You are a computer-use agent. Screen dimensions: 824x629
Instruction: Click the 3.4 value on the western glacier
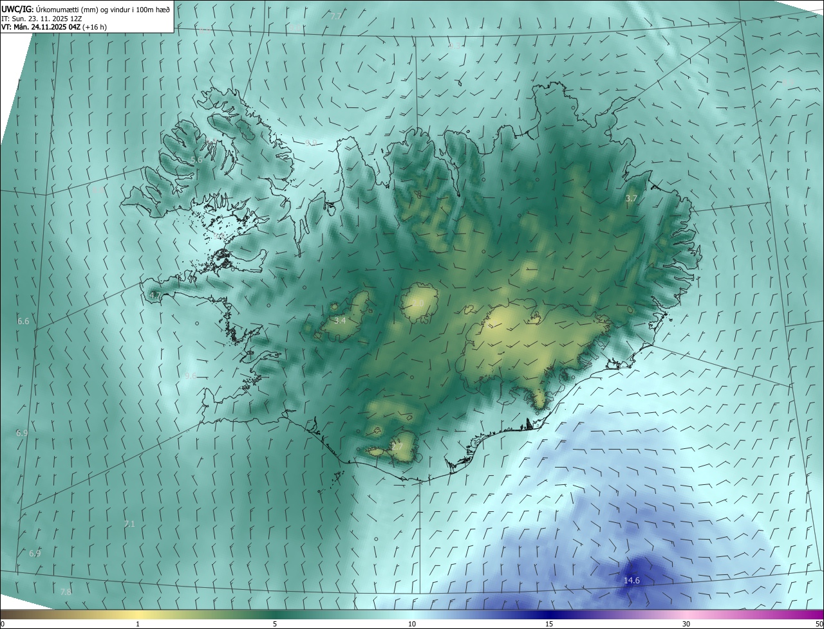pyautogui.click(x=341, y=320)
